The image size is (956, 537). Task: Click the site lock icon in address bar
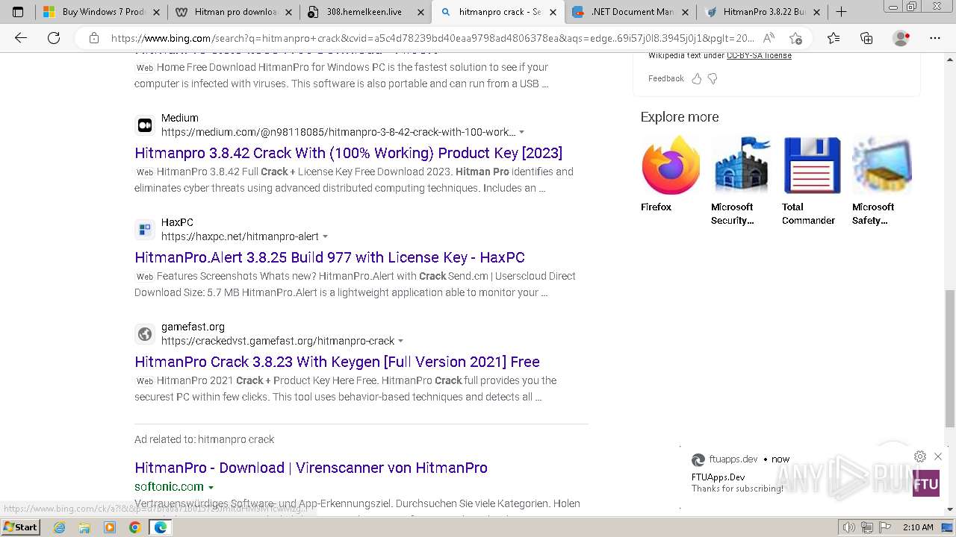(x=93, y=38)
